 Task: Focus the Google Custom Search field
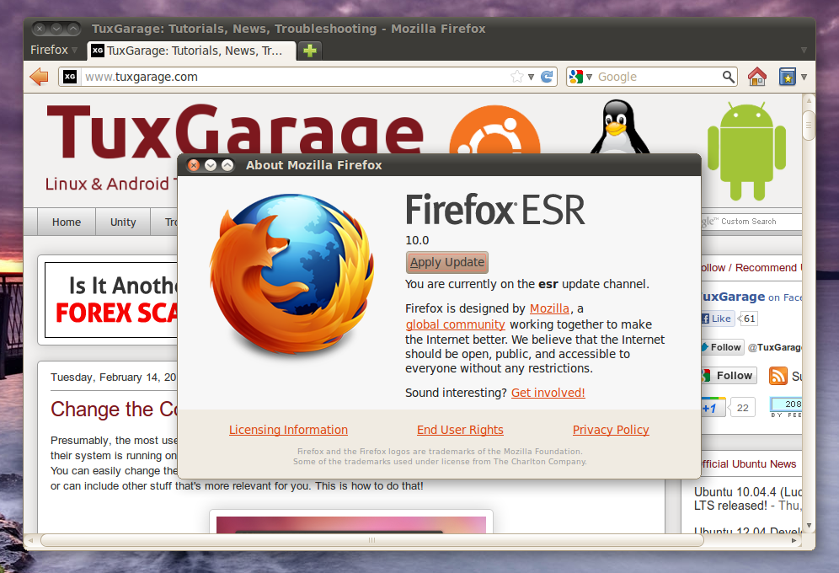(751, 222)
